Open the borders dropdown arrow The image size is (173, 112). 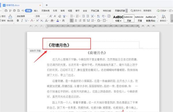click(107, 20)
